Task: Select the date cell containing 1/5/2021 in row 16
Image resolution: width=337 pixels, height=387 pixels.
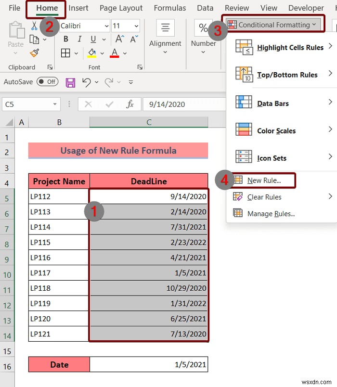Action: pos(149,364)
